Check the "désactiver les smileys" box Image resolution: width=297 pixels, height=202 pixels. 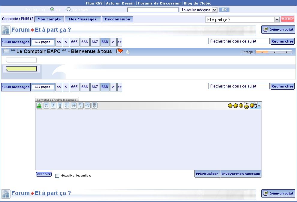click(57, 176)
